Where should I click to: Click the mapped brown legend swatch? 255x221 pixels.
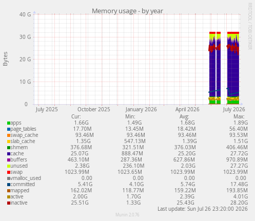(x=9, y=191)
